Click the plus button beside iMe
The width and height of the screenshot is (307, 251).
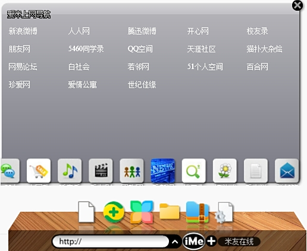211,241
